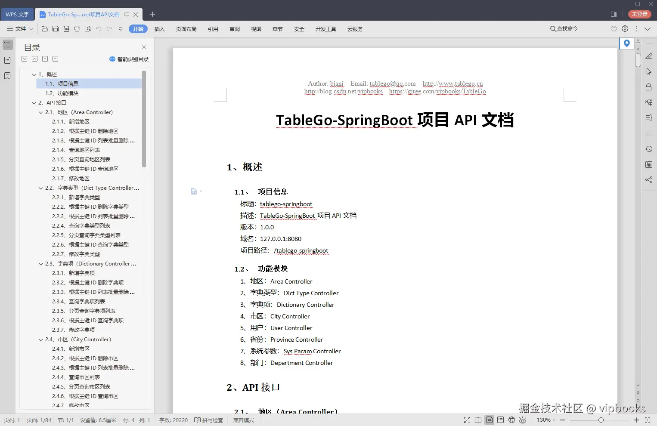Click the share icon in right sidebar
This screenshot has height=426, width=657.
(649, 180)
